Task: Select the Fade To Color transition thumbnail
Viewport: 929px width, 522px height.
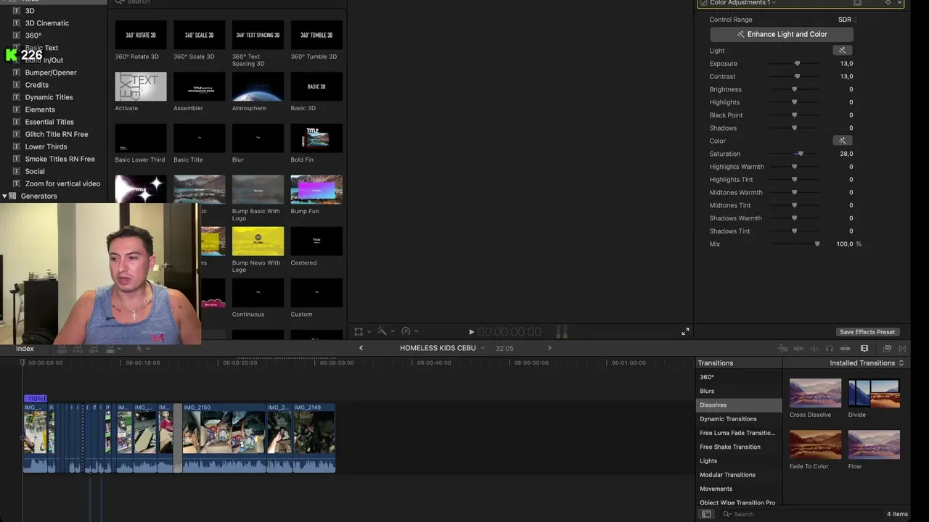Action: coord(815,444)
